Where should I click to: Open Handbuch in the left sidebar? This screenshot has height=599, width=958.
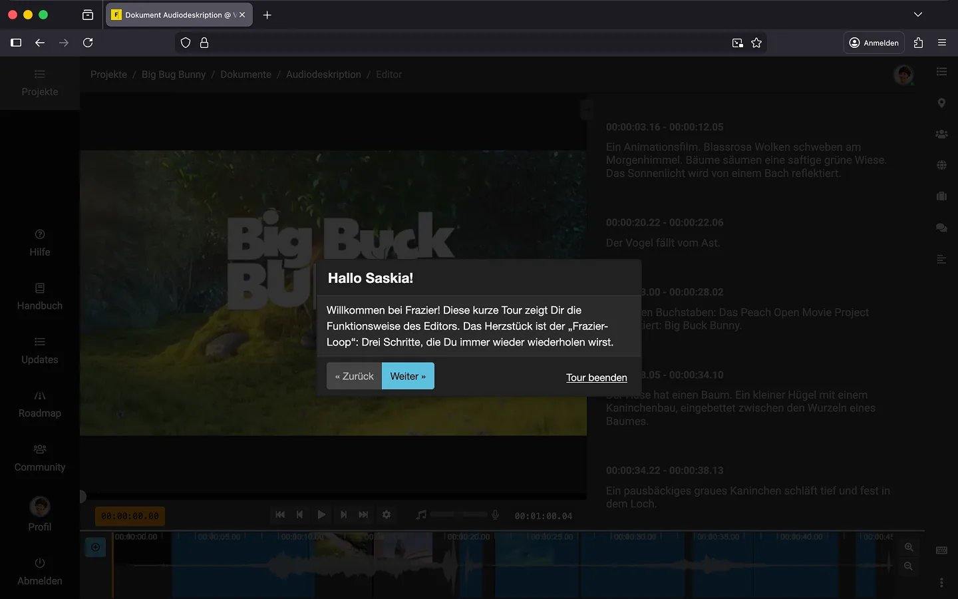[40, 297]
